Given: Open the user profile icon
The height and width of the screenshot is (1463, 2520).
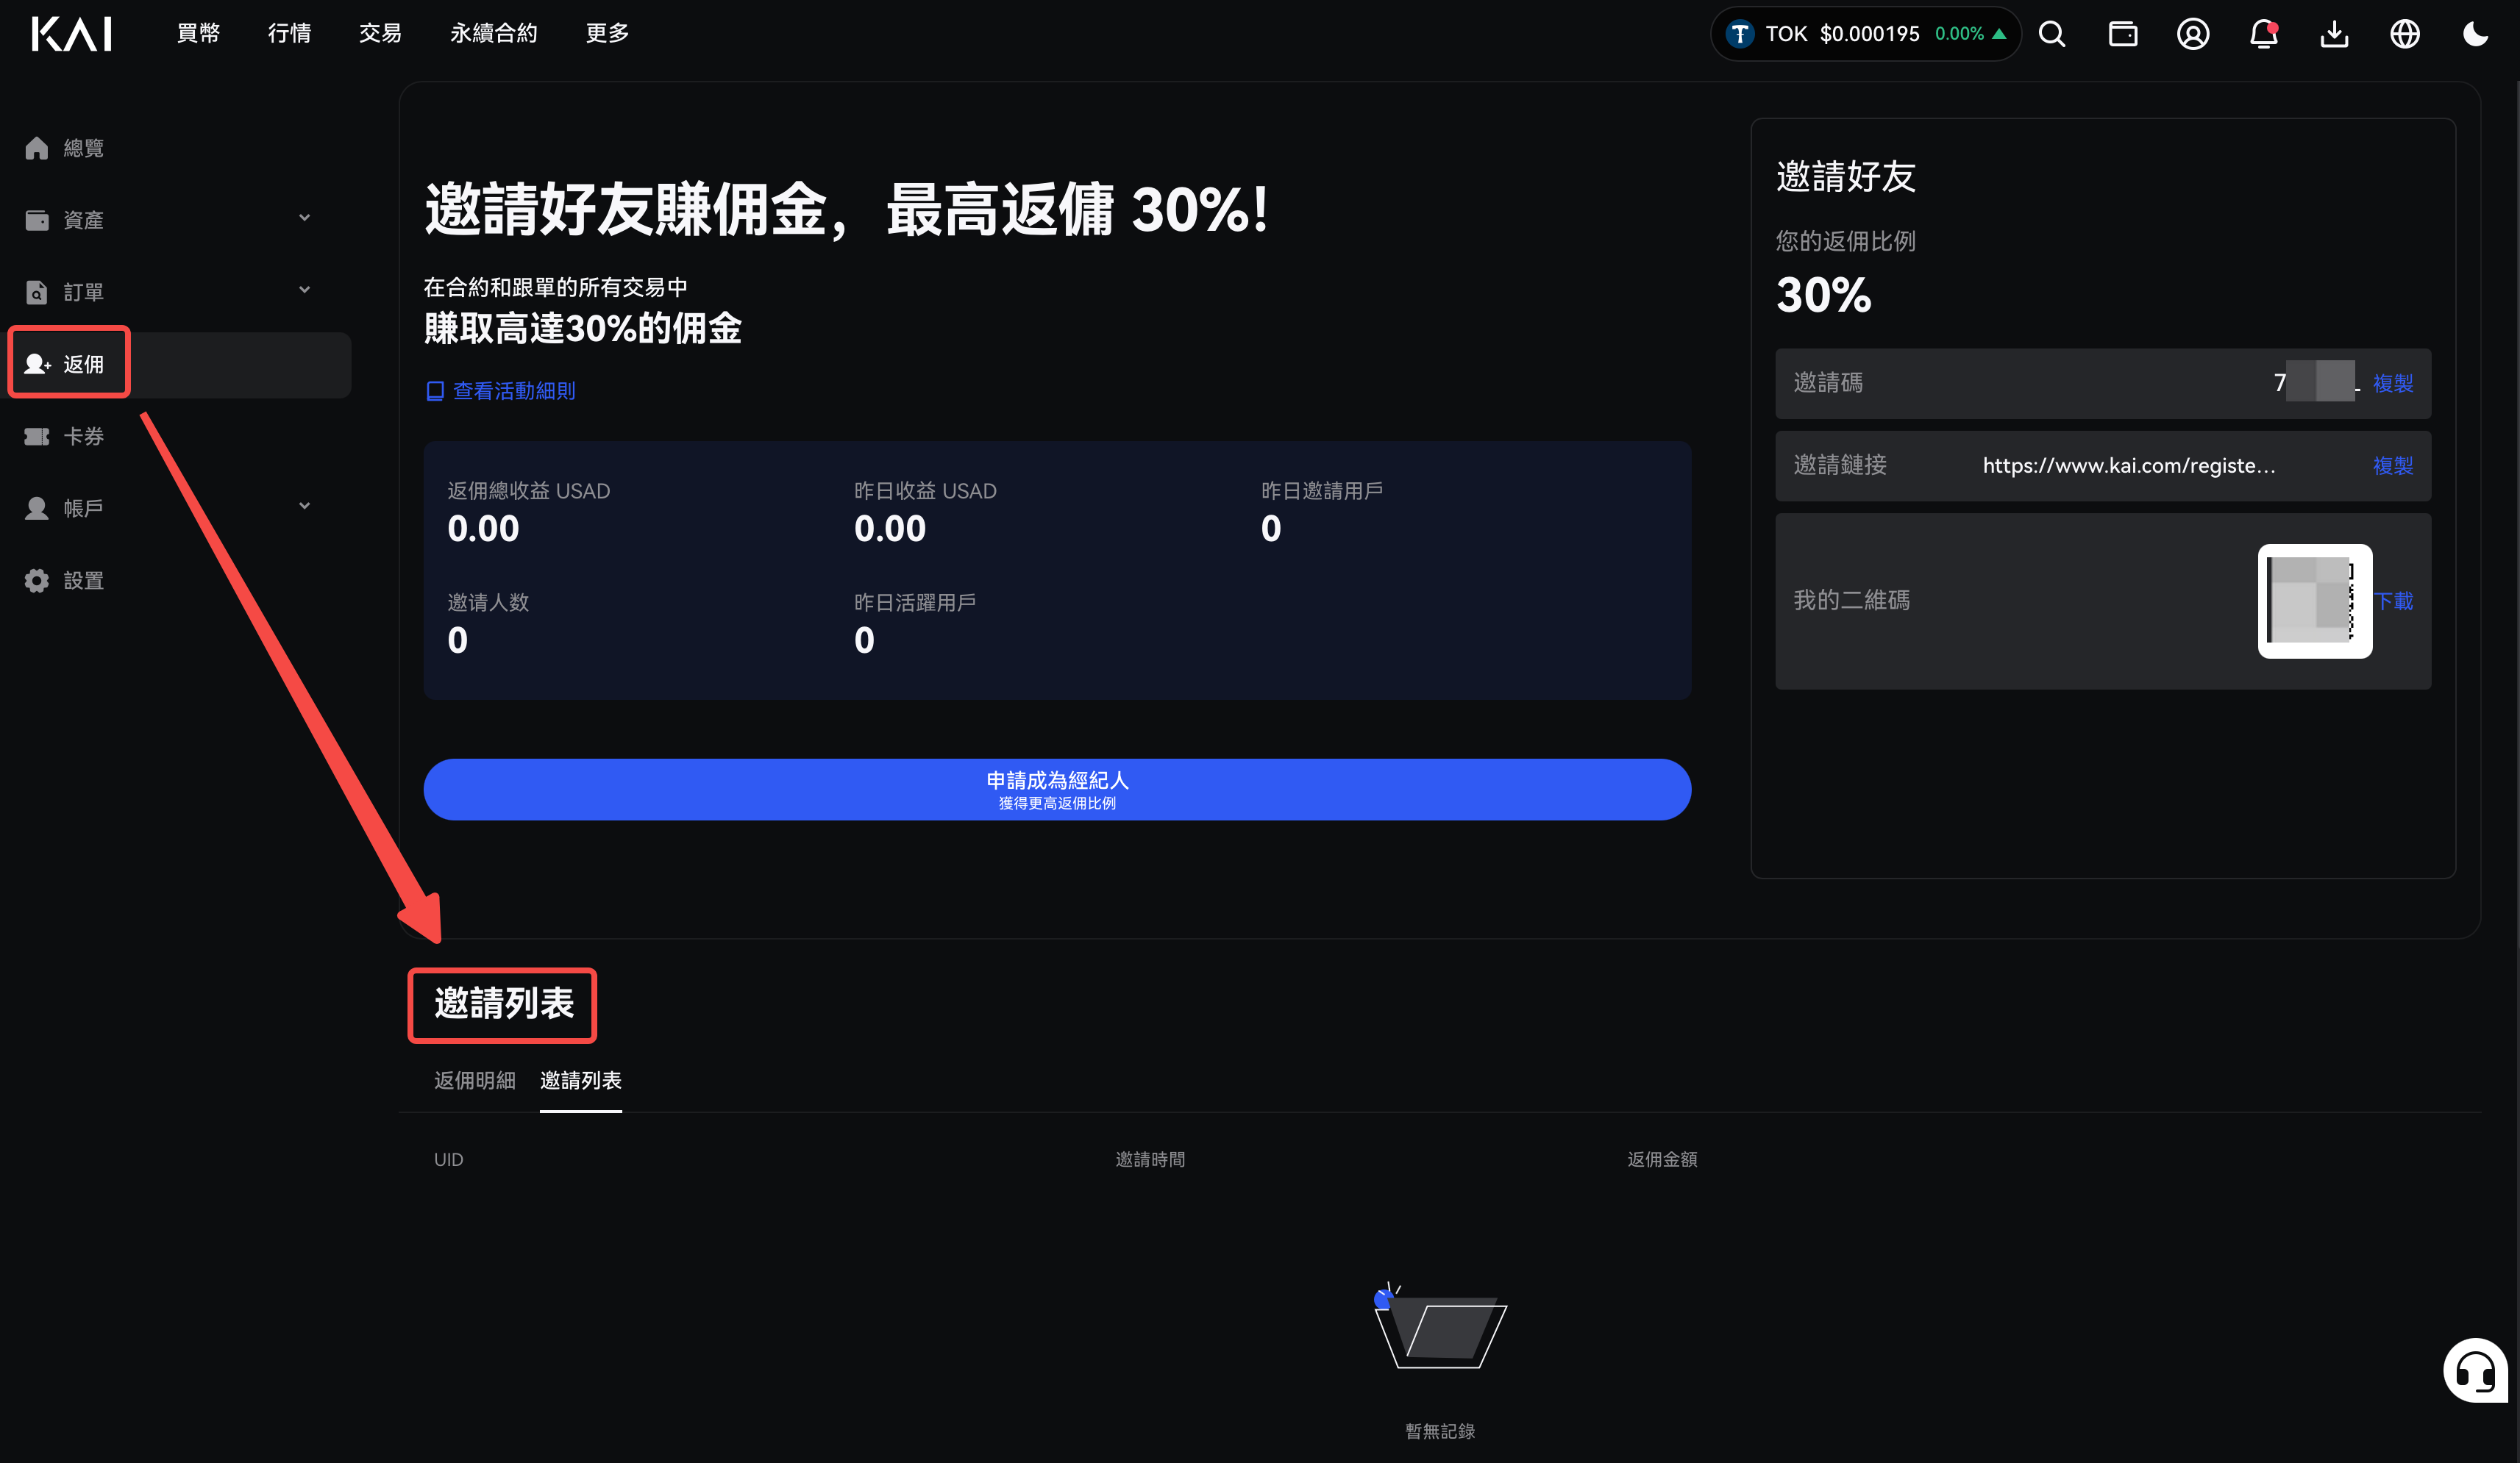Looking at the screenshot, I should [2193, 34].
